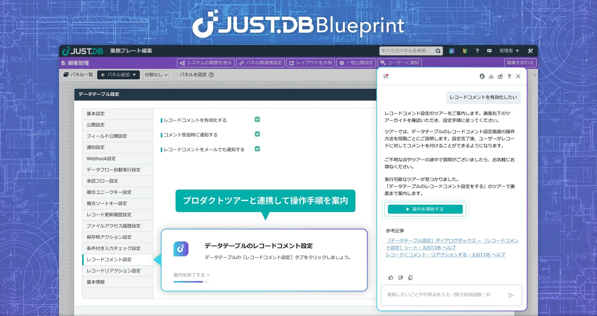The width and height of the screenshot is (597, 316).
Task: Select Webhook設定 tab
Action: click(x=118, y=159)
